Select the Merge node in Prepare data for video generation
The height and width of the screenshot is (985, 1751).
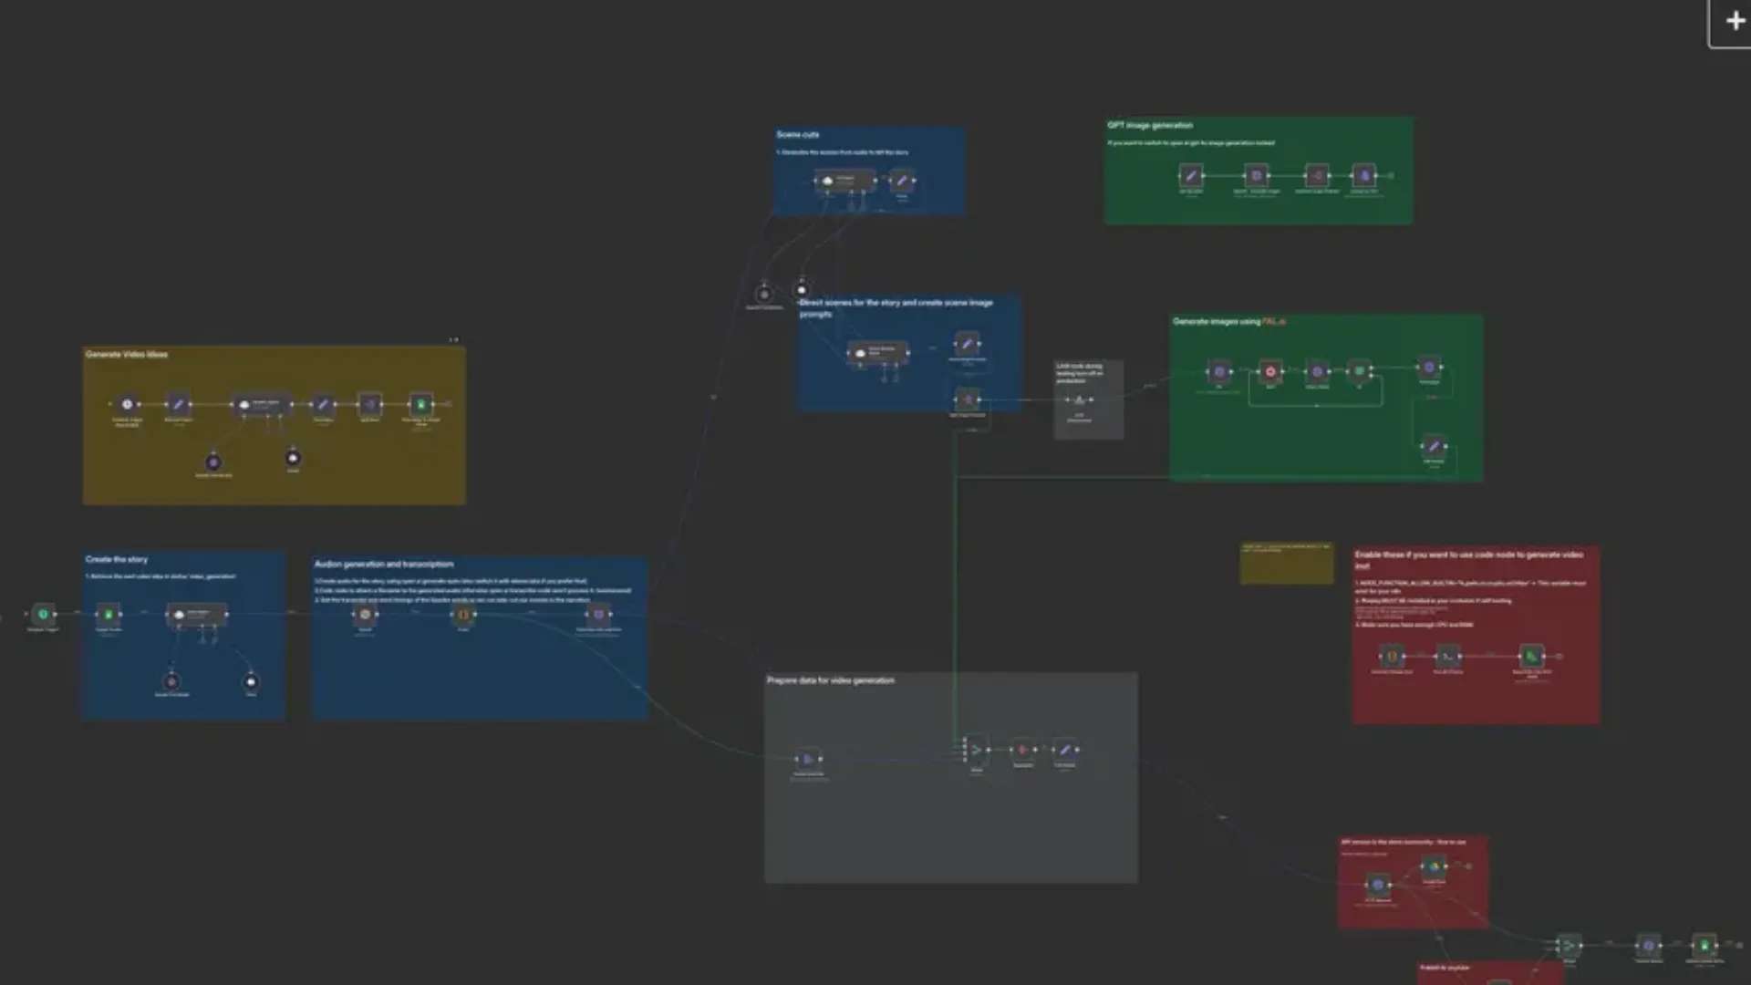coord(976,750)
